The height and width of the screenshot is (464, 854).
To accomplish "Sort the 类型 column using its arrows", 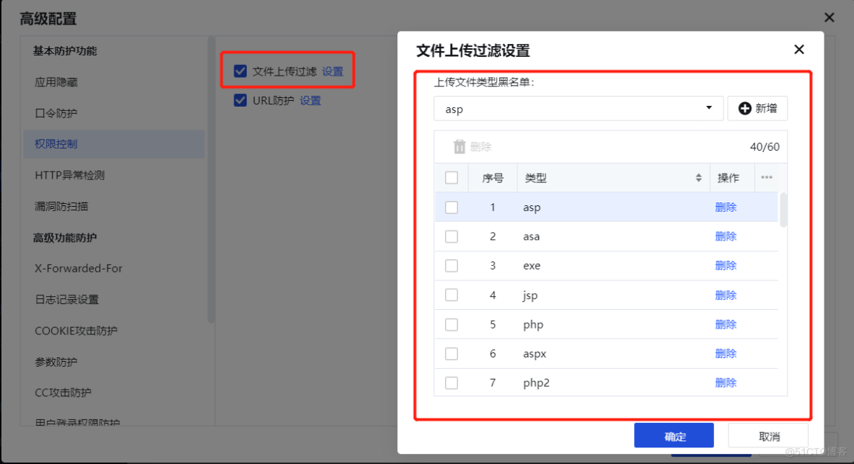I will click(698, 177).
